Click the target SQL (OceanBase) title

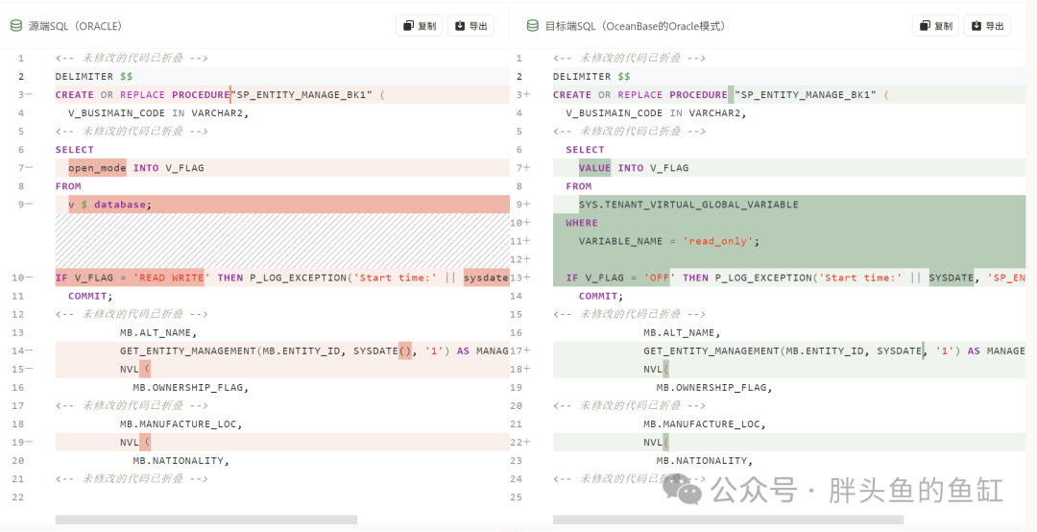635,26
